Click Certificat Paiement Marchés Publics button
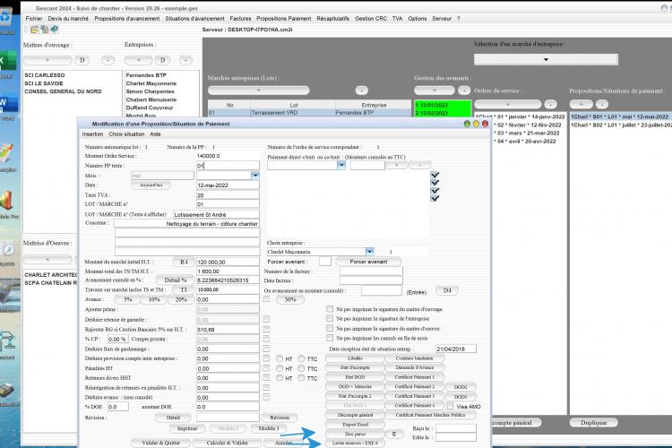 click(430, 415)
